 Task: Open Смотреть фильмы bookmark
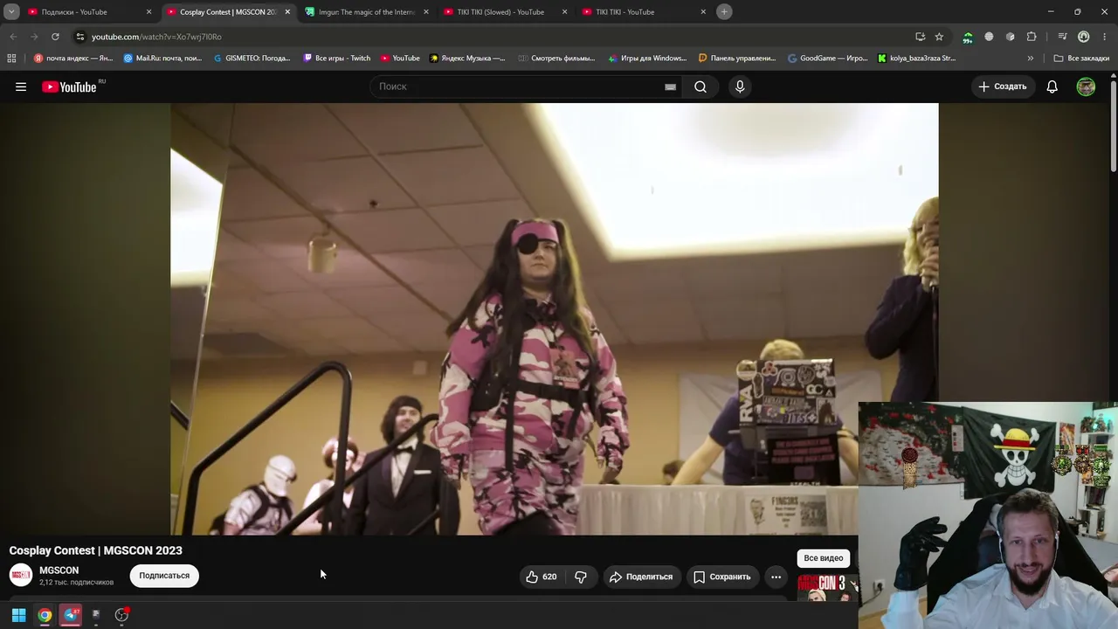pyautogui.click(x=556, y=59)
